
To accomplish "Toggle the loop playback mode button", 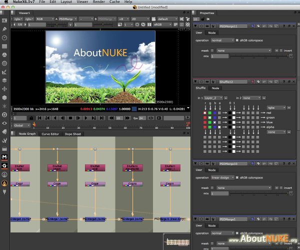I will tap(151, 118).
